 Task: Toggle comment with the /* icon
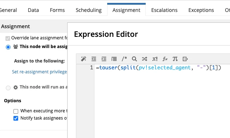point(124,59)
